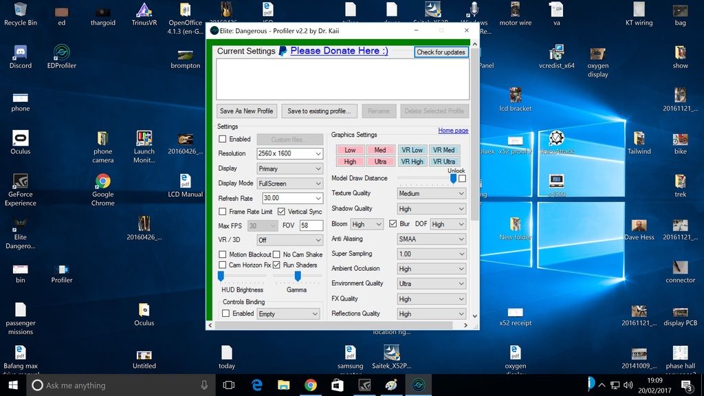Open the Display Mode dropdown
The height and width of the screenshot is (396, 704).
coord(289,184)
